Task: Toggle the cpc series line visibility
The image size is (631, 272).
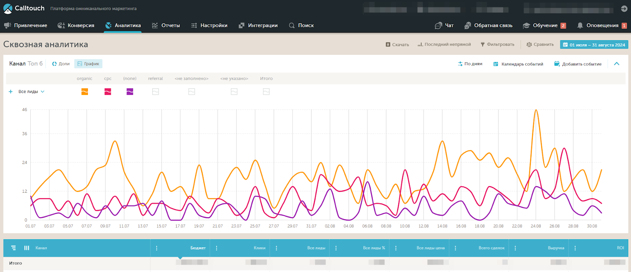Action: [108, 92]
